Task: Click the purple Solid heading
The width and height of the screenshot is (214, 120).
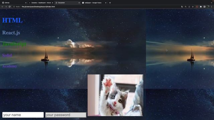Action: tap(7, 55)
